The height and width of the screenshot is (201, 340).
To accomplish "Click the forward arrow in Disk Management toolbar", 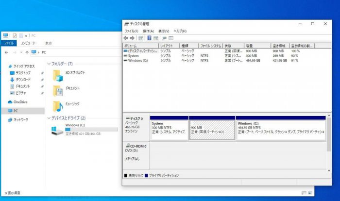I will (132, 38).
